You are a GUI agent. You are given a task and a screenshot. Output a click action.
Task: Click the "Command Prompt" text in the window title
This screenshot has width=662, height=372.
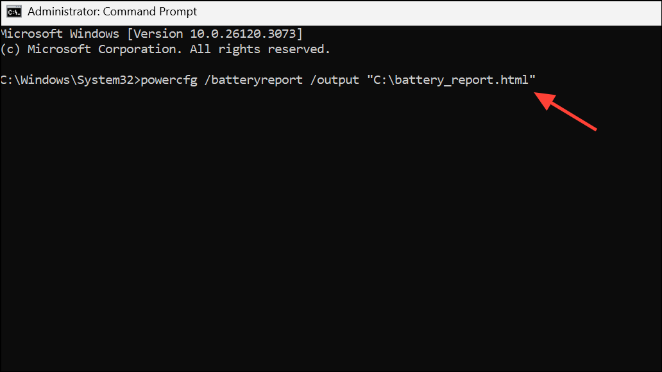pos(150,12)
